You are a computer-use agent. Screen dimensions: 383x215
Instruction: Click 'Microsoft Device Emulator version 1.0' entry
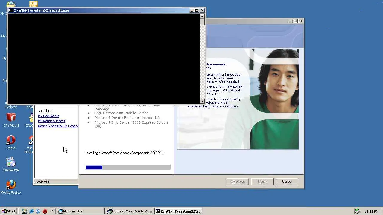[x=127, y=118]
